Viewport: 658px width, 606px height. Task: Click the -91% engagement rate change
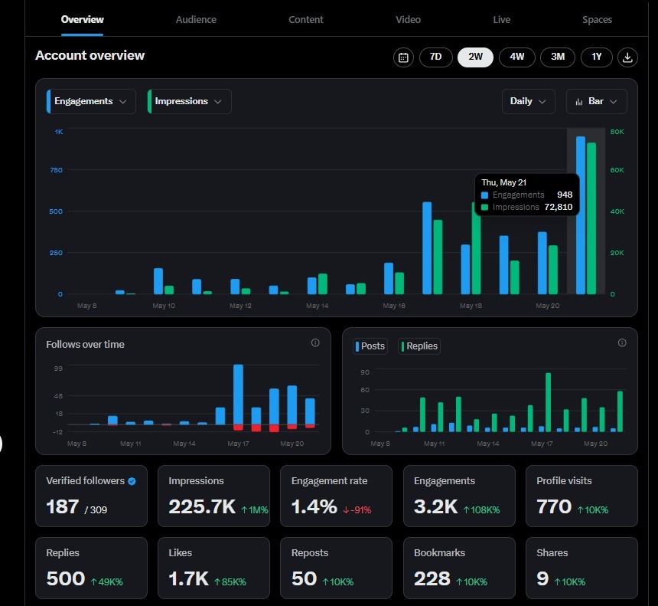pos(357,510)
